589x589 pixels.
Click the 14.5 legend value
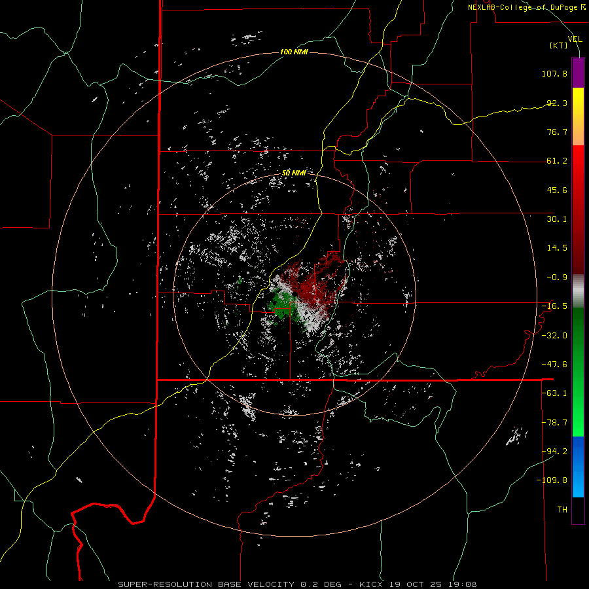[557, 248]
